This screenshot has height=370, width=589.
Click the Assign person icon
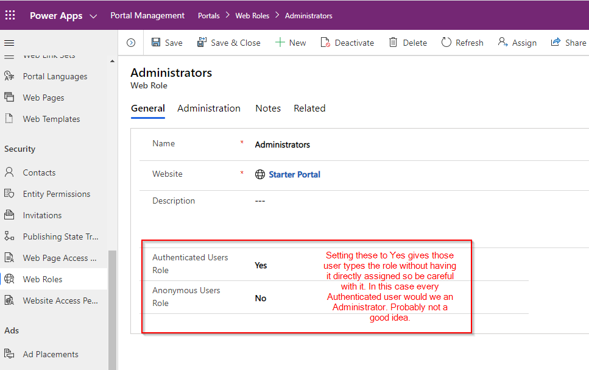click(503, 41)
